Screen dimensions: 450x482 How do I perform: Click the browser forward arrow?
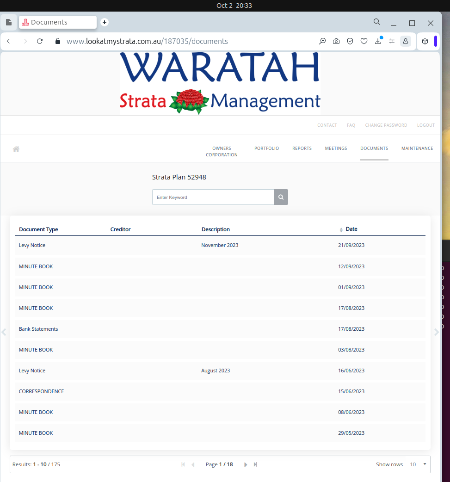point(25,41)
